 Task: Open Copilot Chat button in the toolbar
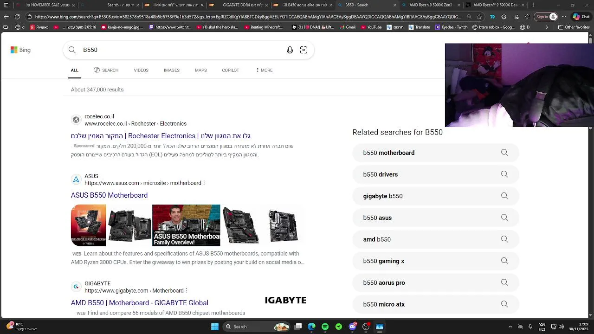582,17
